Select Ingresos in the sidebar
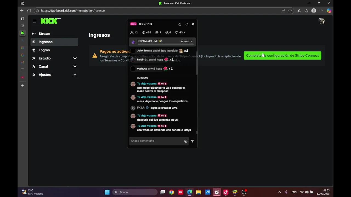 [x=54, y=42]
